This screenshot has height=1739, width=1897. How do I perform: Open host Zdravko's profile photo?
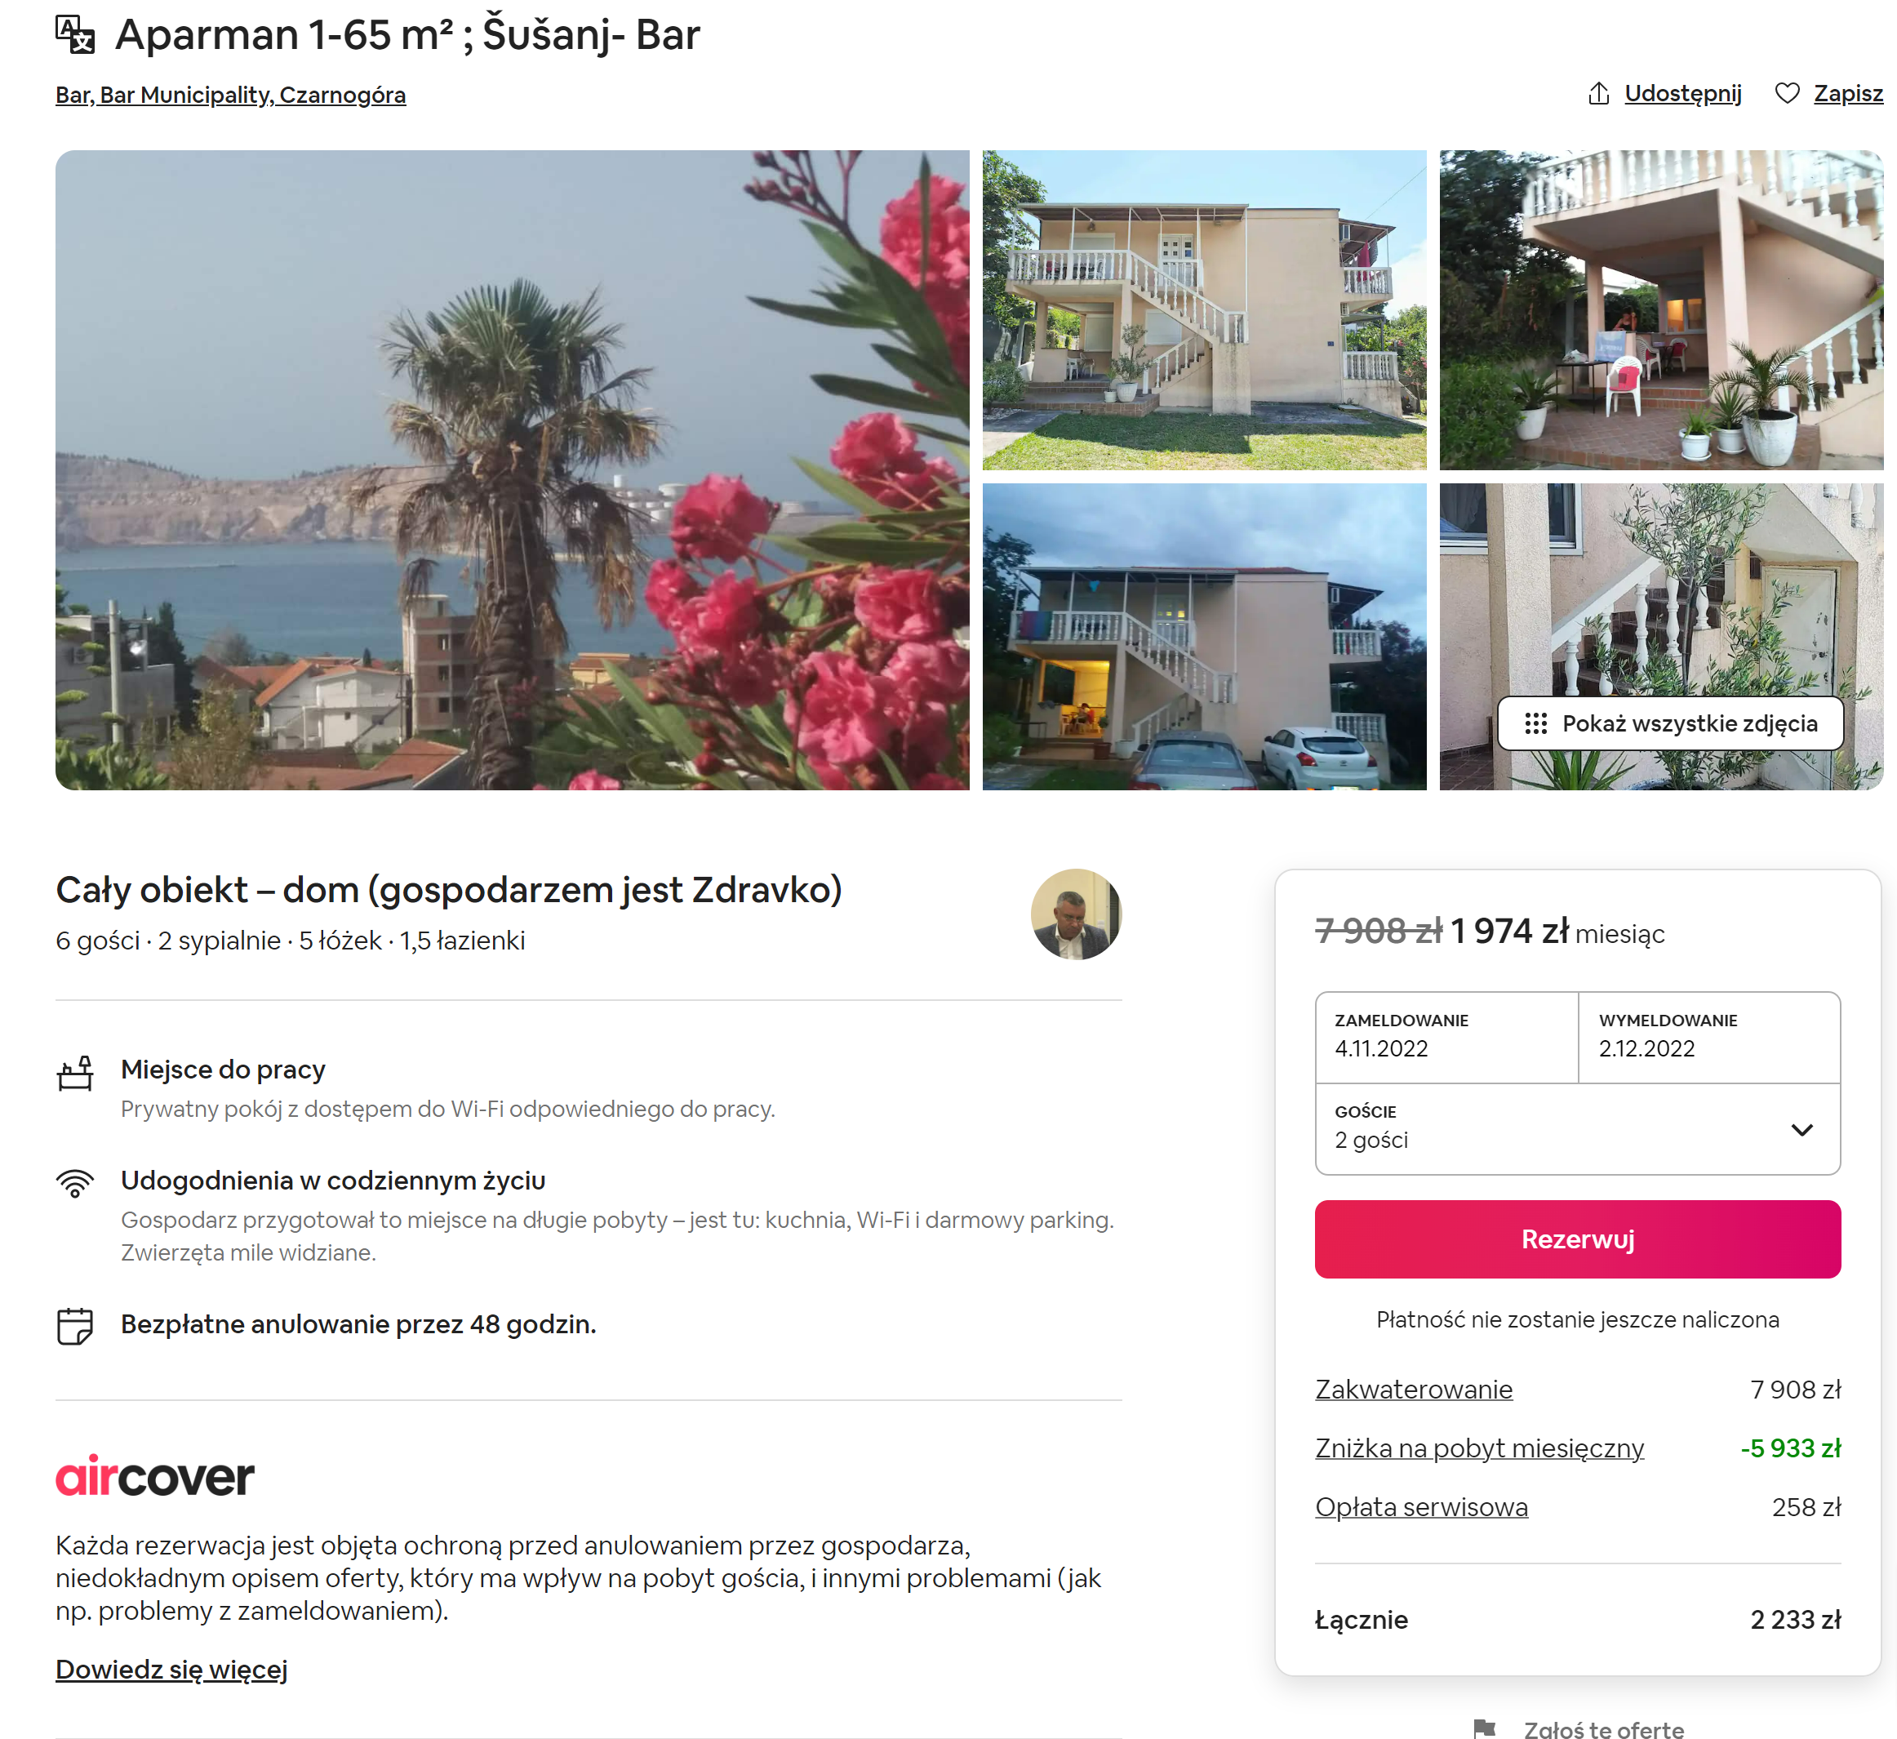tap(1076, 914)
